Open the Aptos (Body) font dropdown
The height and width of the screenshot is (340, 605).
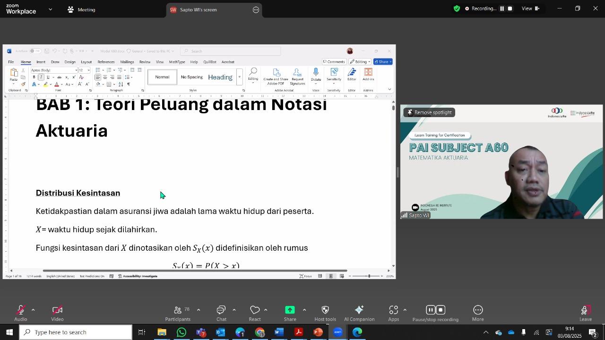pos(76,70)
